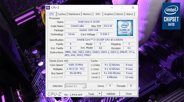Click the Level 2 value 4 x 256 KBytes
The height and width of the screenshot is (102, 184).
pyautogui.click(x=112, y=73)
